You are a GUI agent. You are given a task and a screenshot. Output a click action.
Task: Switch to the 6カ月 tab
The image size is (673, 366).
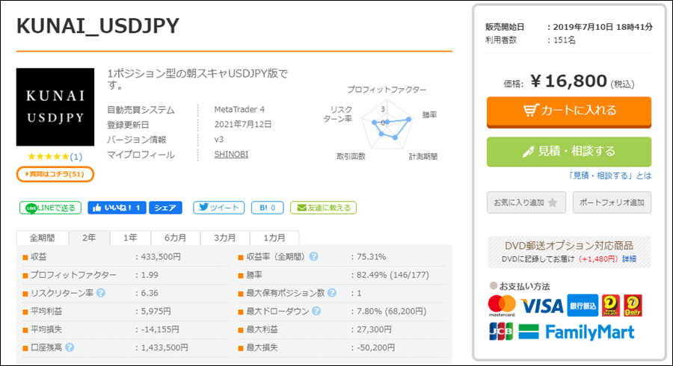[176, 238]
